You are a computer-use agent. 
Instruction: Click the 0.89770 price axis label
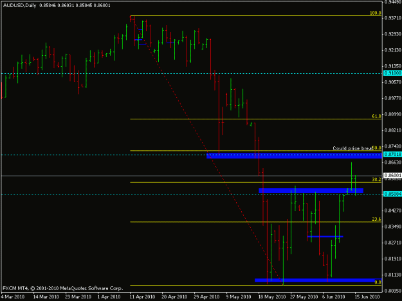[393, 98]
